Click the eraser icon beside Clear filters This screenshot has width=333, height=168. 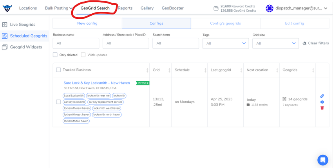point(304,43)
